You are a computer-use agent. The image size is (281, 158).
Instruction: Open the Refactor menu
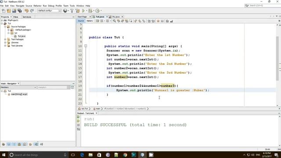point(37,6)
